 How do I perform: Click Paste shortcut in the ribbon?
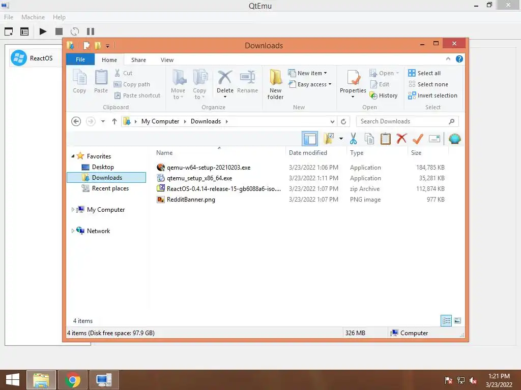pos(137,95)
